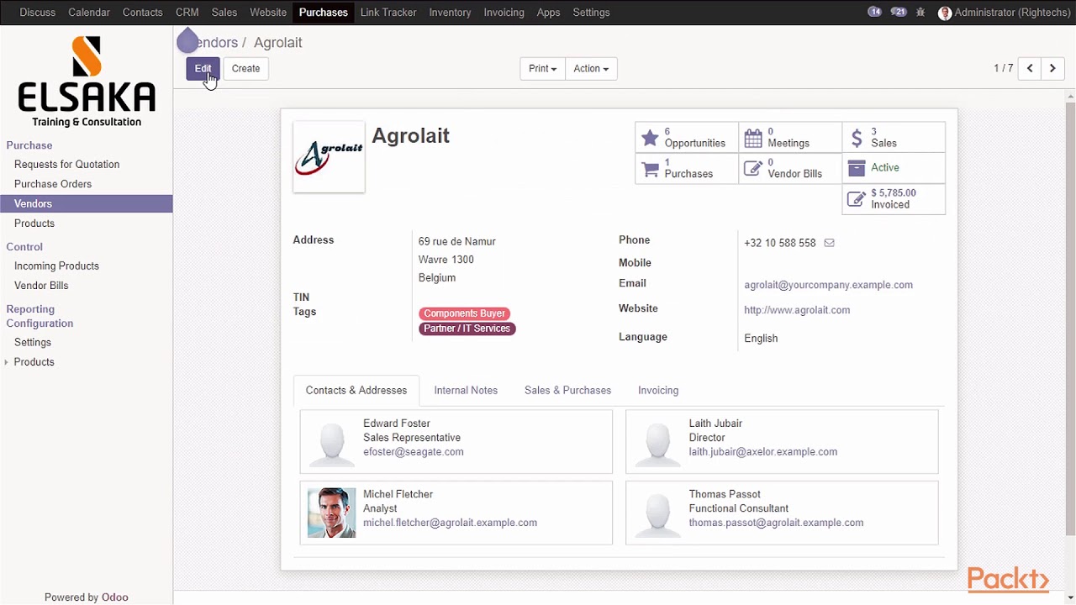Image resolution: width=1076 pixels, height=605 pixels.
Task: Open the conversations counter showing 21
Action: pos(899,13)
